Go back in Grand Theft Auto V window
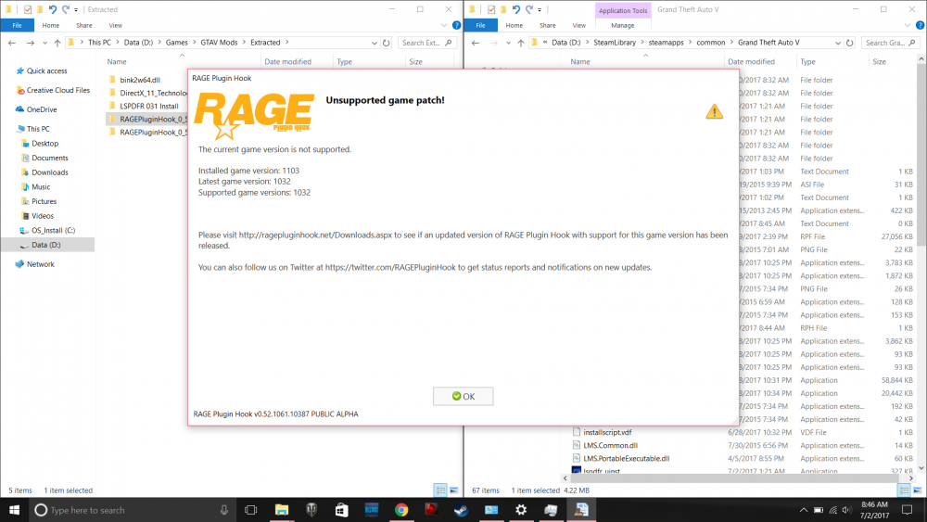927x522 pixels. 476,43
